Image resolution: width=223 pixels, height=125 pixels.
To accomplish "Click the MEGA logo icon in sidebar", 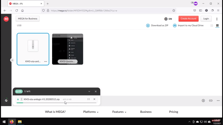I will click(6, 19).
